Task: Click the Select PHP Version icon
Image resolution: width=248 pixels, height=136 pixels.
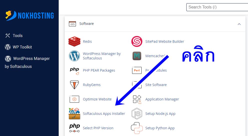Action: [74, 128]
